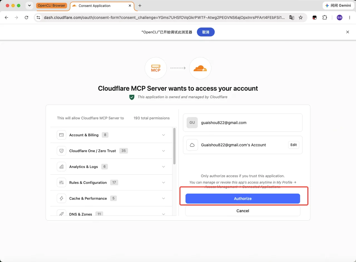Screen dimensions: 356x262
Task: Open site information icon in address bar
Action: pyautogui.click(x=38, y=17)
